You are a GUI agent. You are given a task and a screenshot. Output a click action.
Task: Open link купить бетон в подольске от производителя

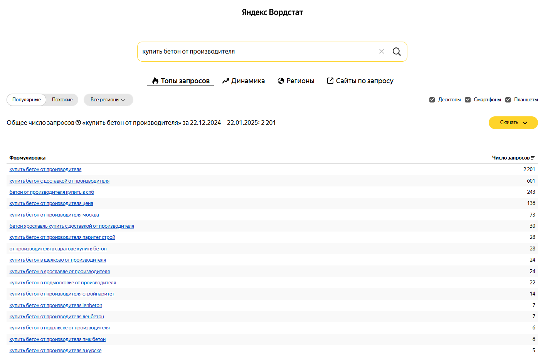60,328
